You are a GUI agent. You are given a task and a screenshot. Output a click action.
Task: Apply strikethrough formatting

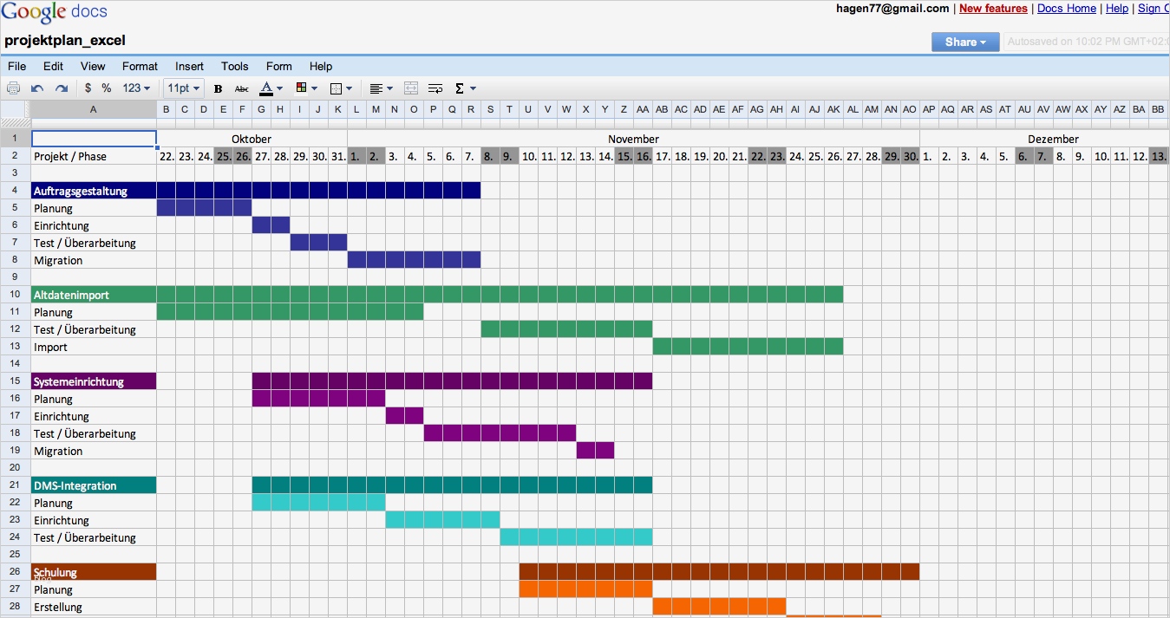coord(240,88)
